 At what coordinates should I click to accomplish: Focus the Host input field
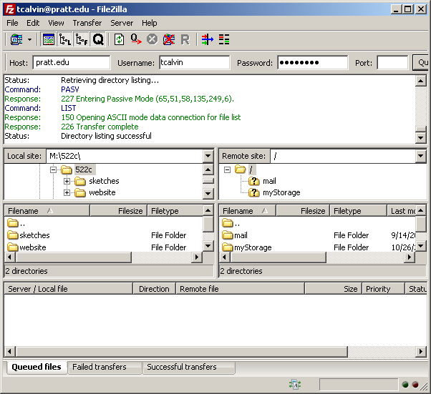pos(72,63)
